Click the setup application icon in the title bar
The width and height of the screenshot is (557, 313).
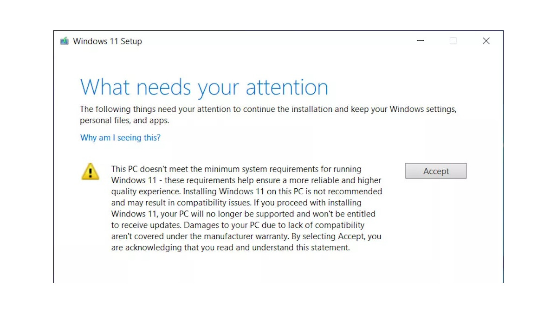[64, 41]
